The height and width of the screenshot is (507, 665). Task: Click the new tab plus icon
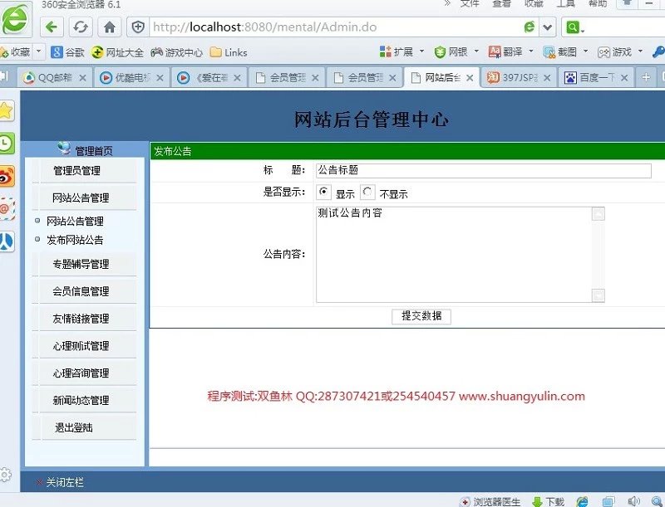click(x=647, y=77)
